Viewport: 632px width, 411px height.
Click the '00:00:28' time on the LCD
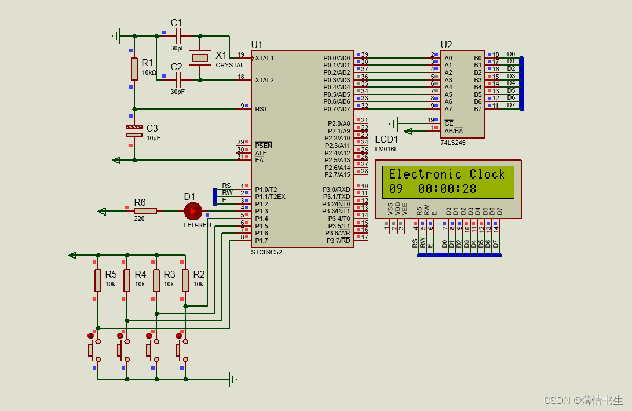(x=447, y=188)
